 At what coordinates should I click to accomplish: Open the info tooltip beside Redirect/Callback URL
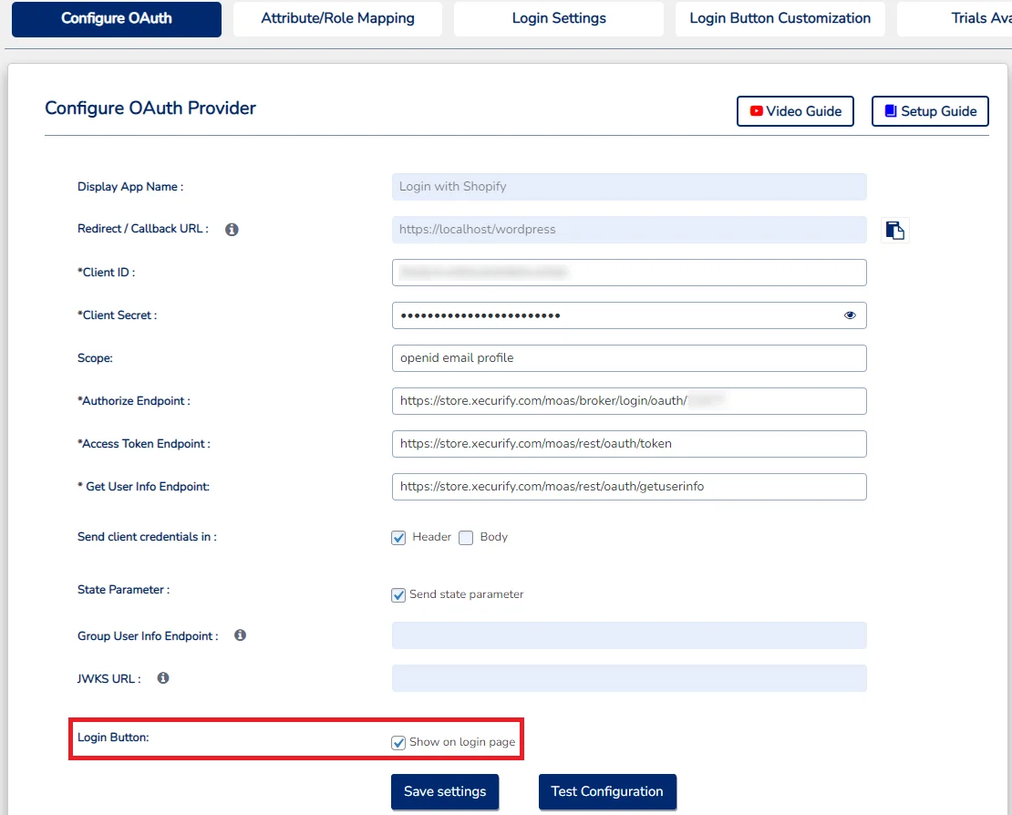click(232, 229)
